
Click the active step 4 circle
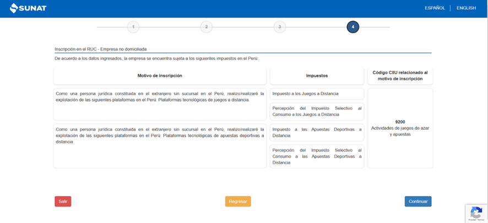[x=353, y=27]
